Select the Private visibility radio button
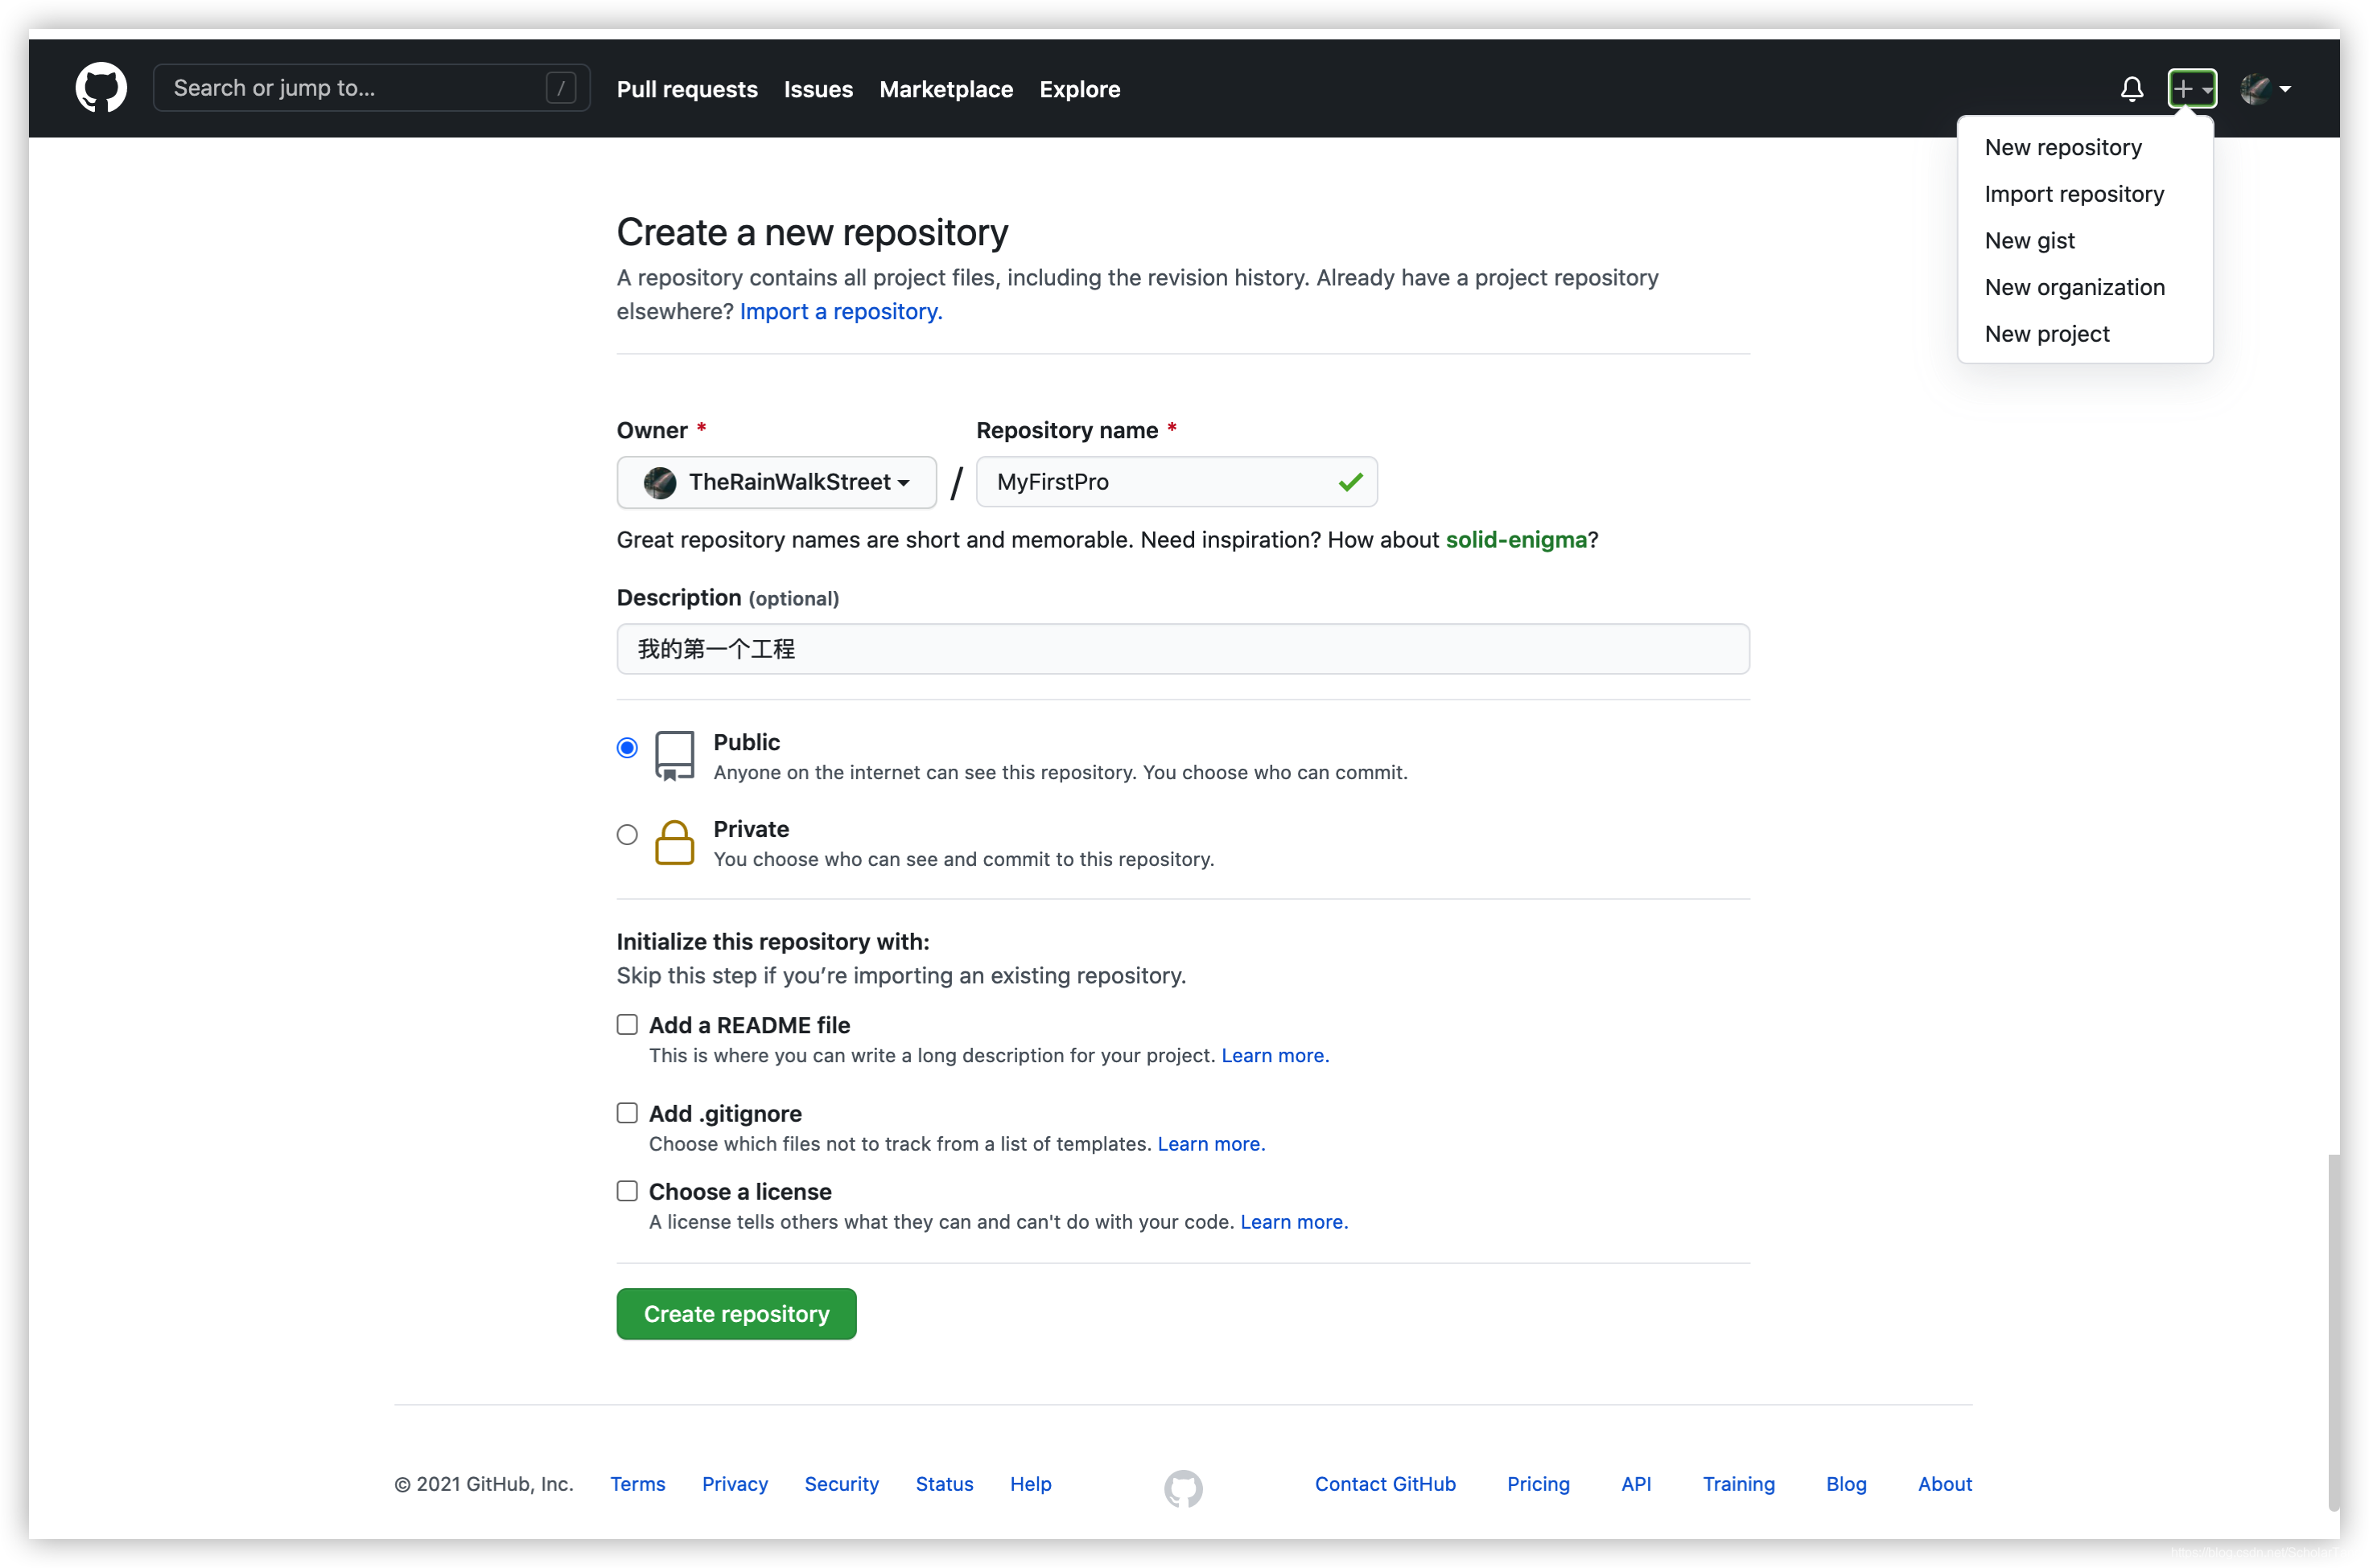 pyautogui.click(x=626, y=834)
